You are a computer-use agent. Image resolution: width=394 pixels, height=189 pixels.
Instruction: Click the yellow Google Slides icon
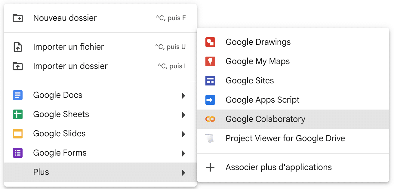[x=18, y=134]
